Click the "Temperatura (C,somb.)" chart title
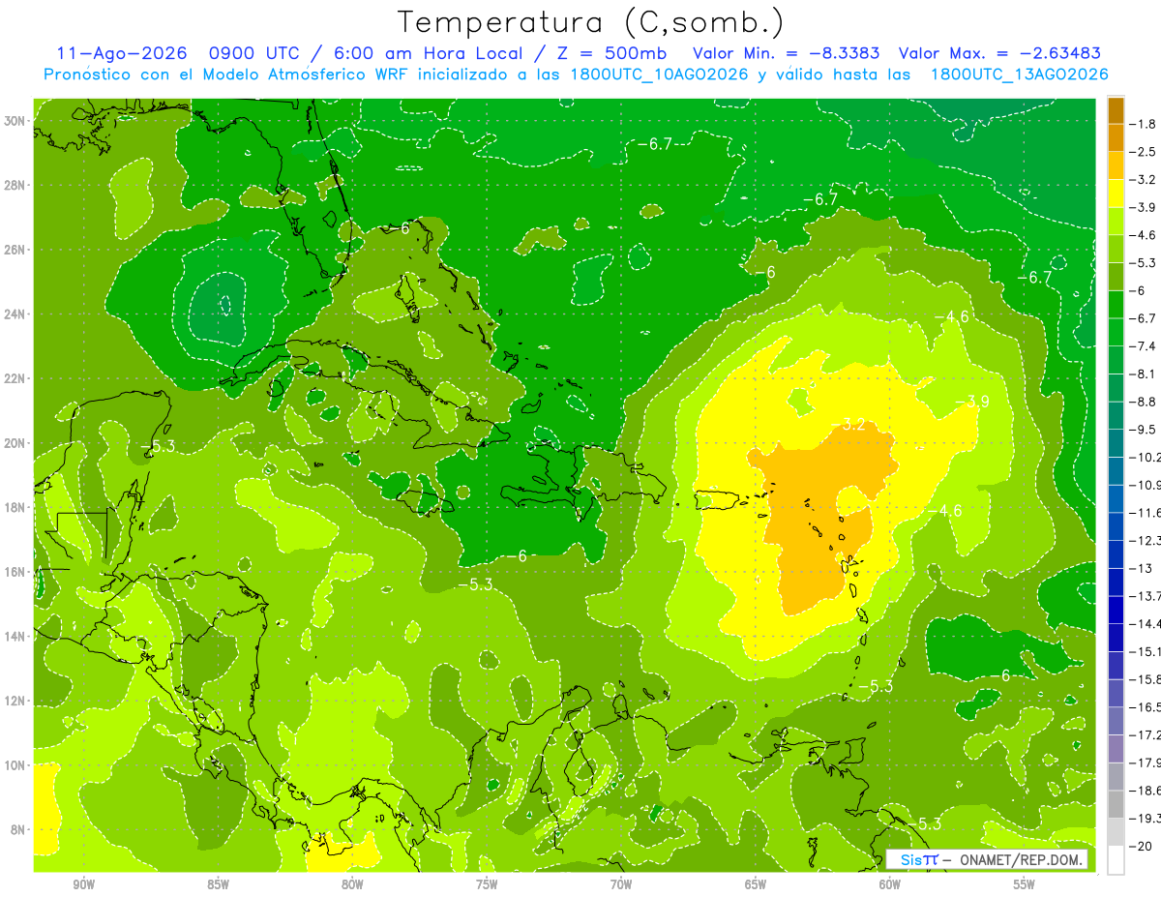The height and width of the screenshot is (897, 1161). coord(590,22)
